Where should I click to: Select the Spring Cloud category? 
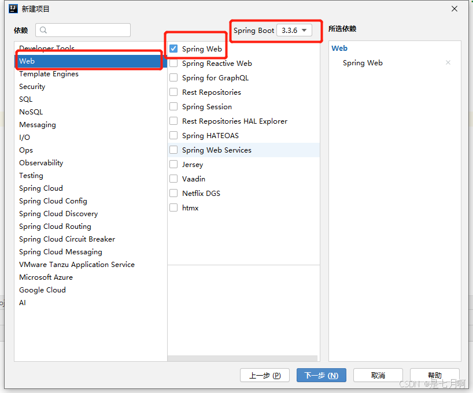pyautogui.click(x=91, y=188)
